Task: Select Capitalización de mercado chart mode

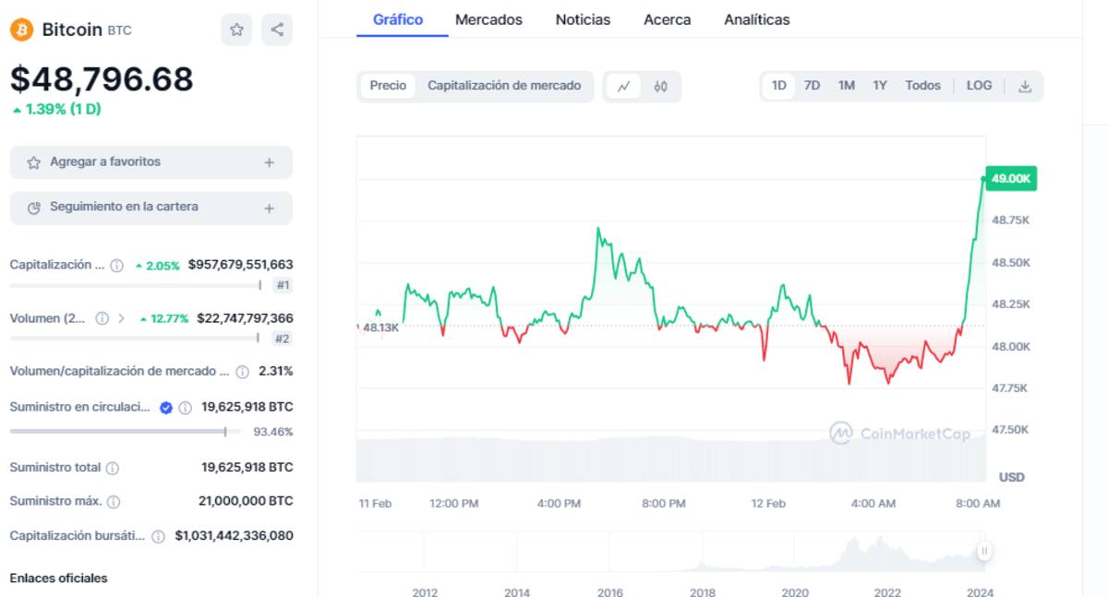Action: pos(504,86)
